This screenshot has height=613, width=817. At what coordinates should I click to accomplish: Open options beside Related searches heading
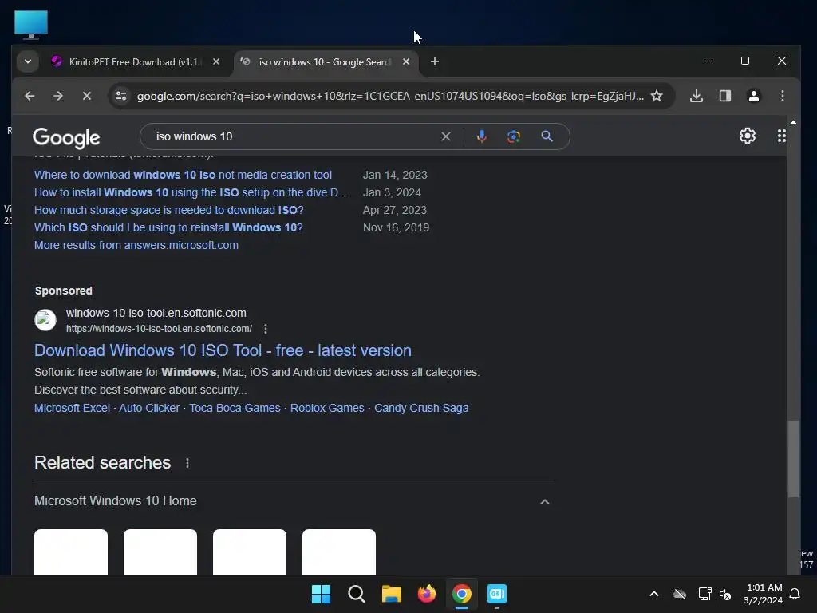click(x=187, y=463)
